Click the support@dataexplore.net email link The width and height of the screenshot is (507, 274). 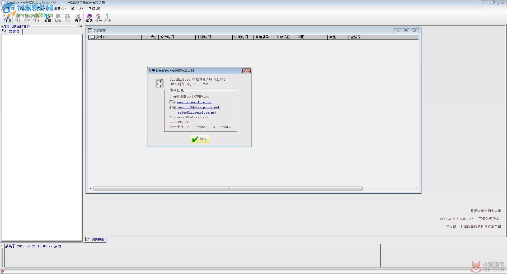pos(198,107)
